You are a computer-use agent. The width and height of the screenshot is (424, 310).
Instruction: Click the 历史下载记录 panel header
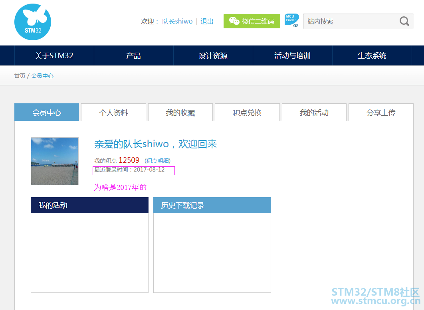click(212, 205)
